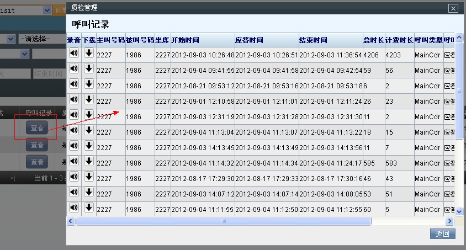This screenshot has width=466, height=250.
Task: Download recording of call starting 2012-09-04 11:14:32
Action: (x=88, y=162)
